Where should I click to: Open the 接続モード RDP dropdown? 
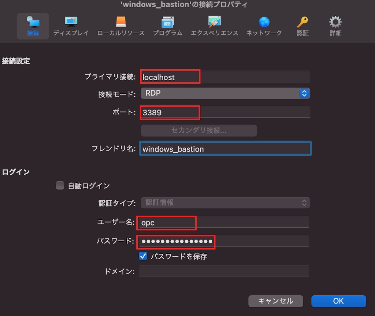[x=225, y=93]
